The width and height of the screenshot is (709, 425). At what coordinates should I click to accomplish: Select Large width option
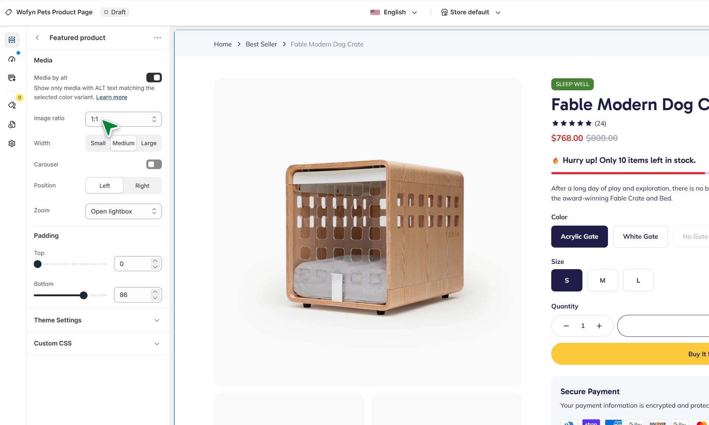[149, 143]
